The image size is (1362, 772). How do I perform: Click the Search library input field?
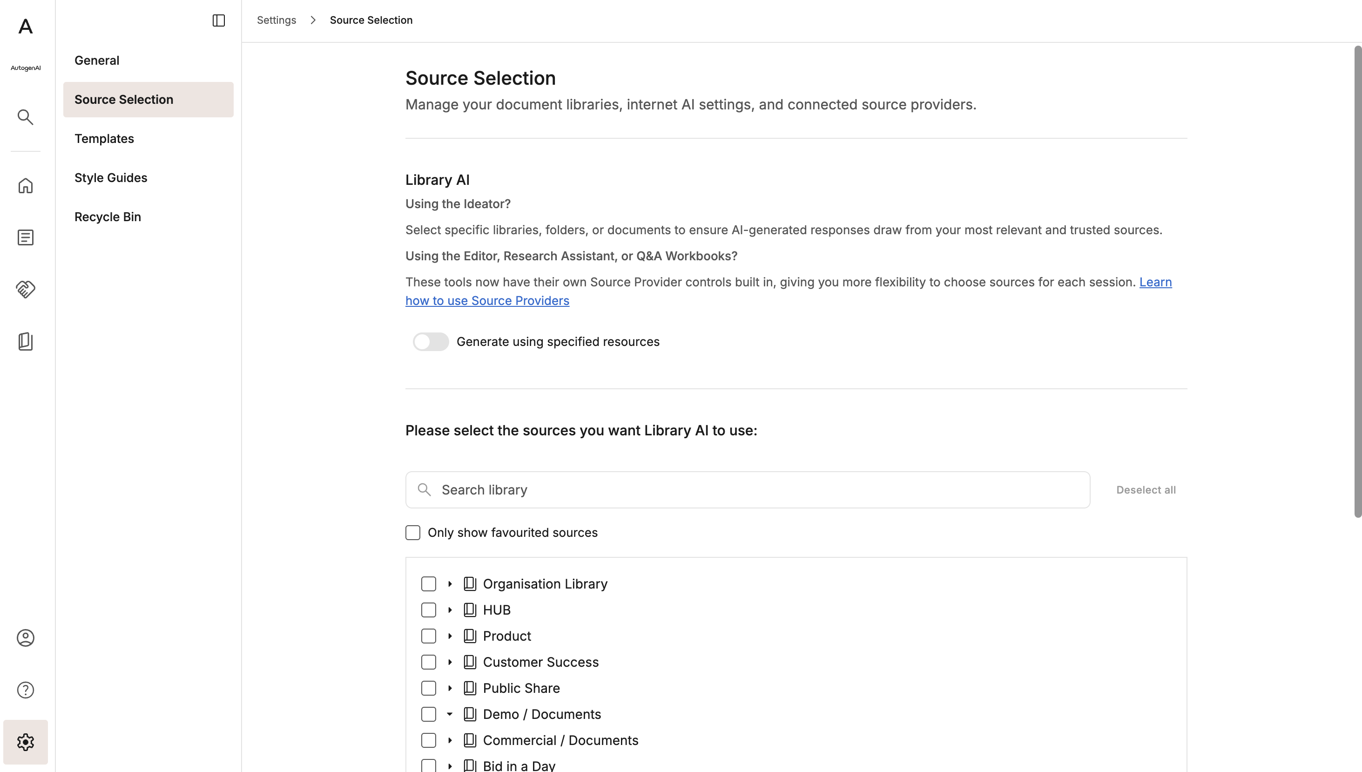[748, 490]
